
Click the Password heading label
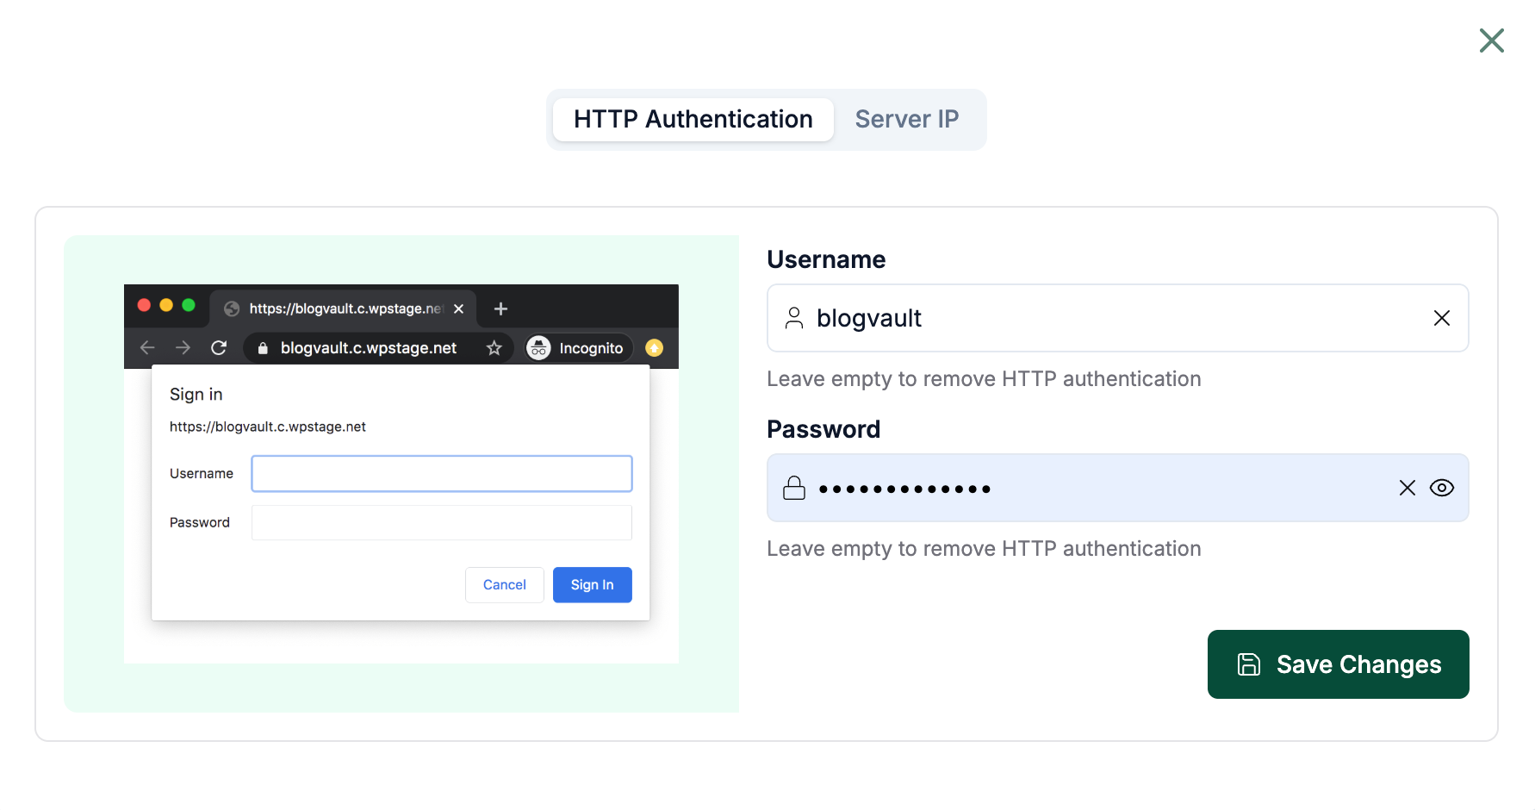click(x=823, y=429)
